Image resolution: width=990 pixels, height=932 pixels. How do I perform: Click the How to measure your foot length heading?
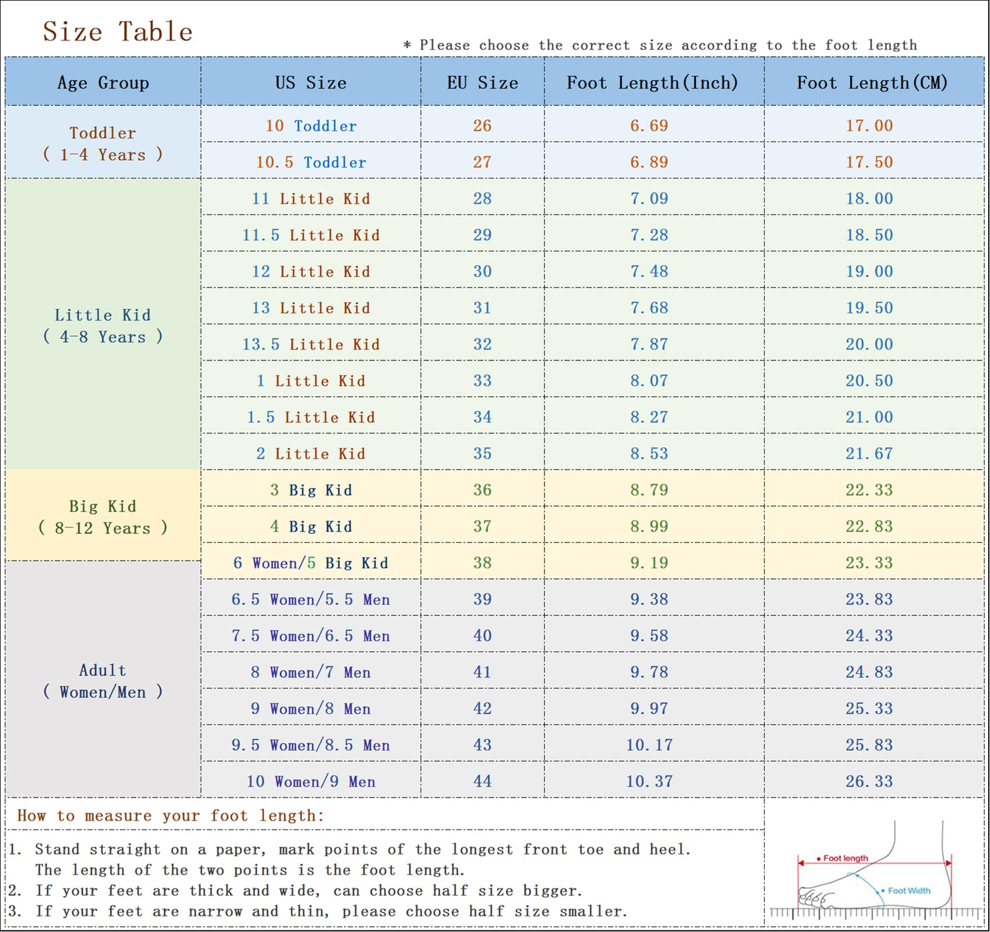(170, 815)
